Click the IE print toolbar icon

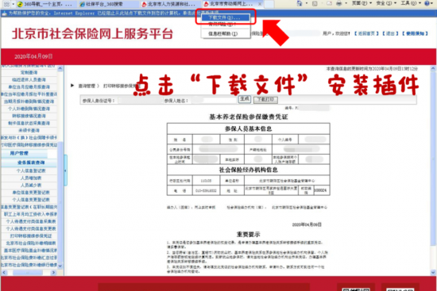[339, 3]
